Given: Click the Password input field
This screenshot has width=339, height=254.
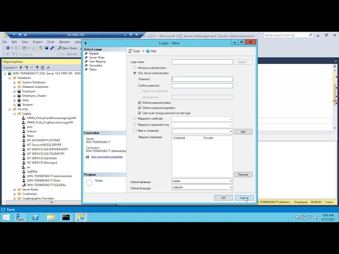Looking at the screenshot, I should pyautogui.click(x=202, y=79).
